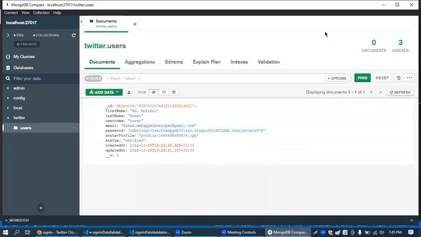Click the localhost:27017 connection title
This screenshot has height=237, width=421.
coord(22,23)
